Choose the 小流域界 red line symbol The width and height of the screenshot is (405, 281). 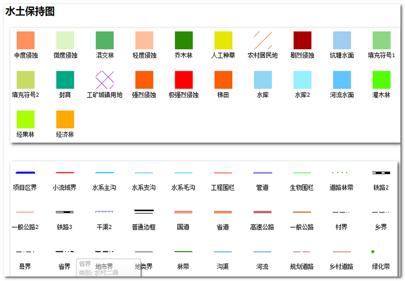[65, 173]
